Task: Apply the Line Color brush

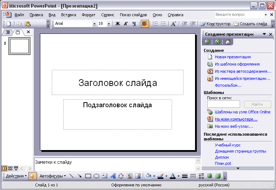Action: (160, 176)
